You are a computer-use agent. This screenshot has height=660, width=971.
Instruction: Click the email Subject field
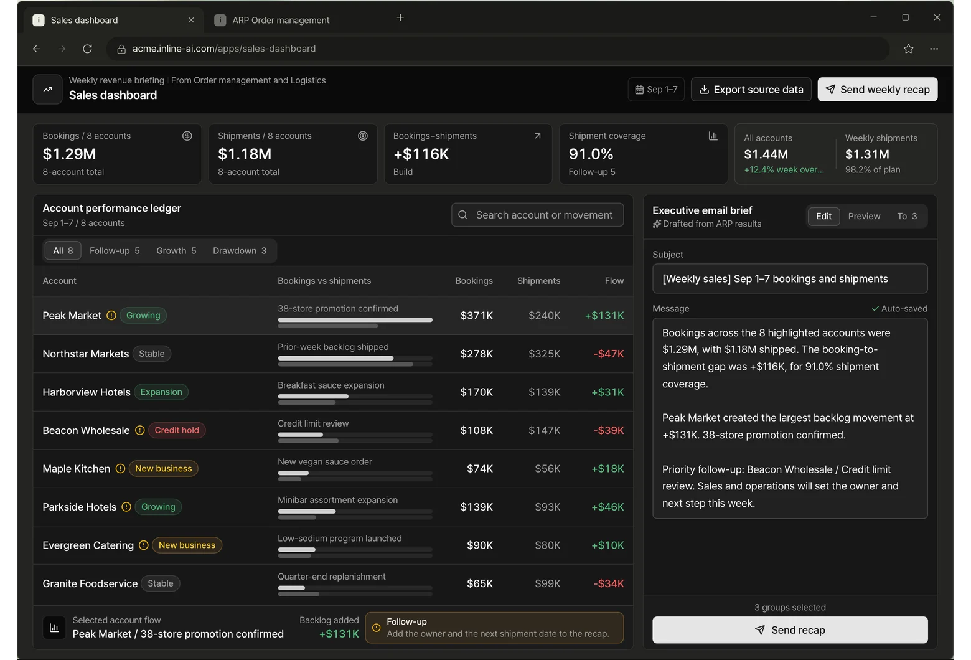pyautogui.click(x=790, y=279)
